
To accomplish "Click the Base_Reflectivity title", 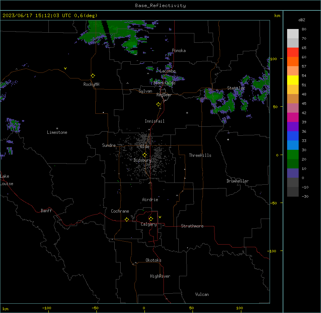I will [160, 6].
